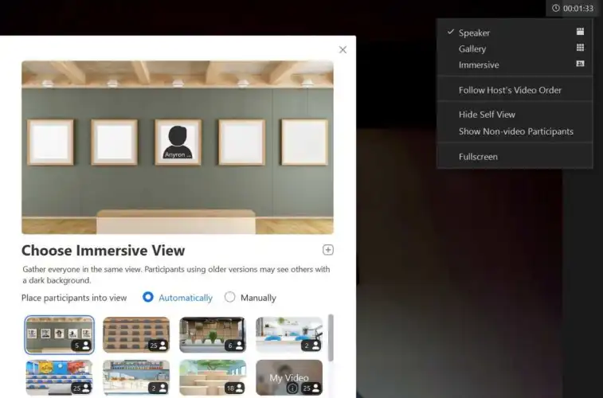Choose the My Video scene thumbnail
The image size is (603, 398).
288,377
